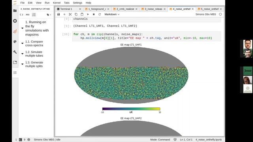Viewport: 253px width, 142px height.
Task: Click the trusted notebook shield icon
Action: point(175,140)
